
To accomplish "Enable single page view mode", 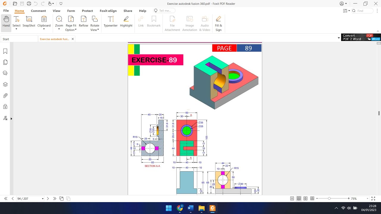I will click(292, 199).
